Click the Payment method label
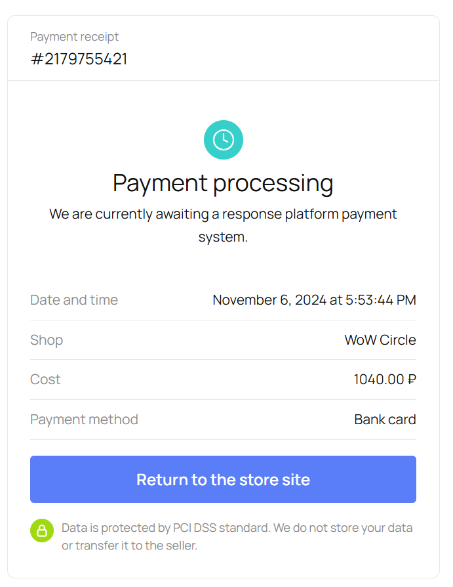Viewport: 453px width, 587px height. [x=84, y=420]
